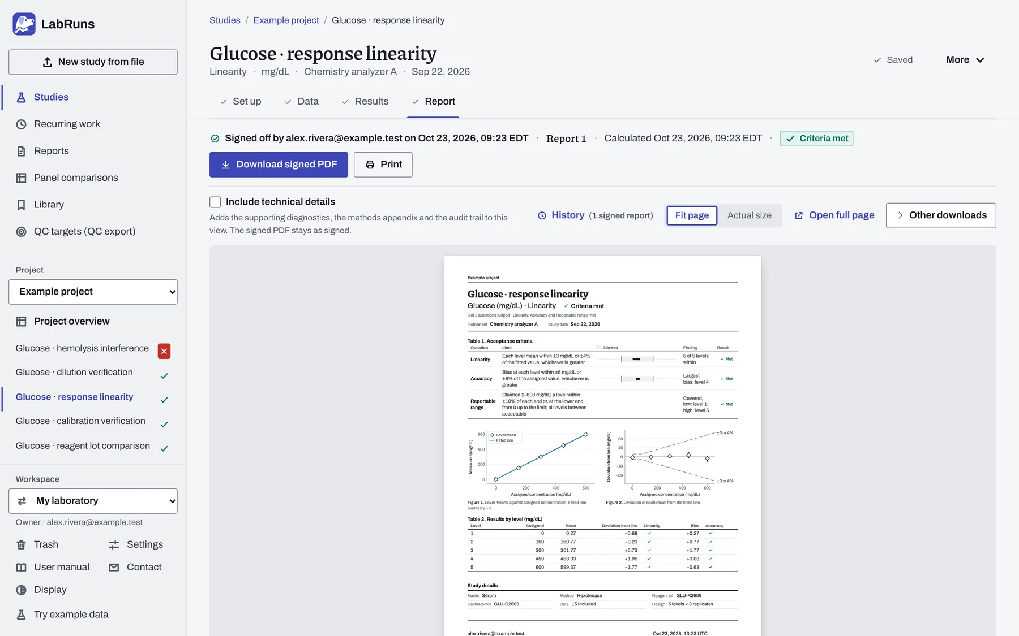Click the Project overview label
This screenshot has width=1019, height=636.
pos(72,322)
